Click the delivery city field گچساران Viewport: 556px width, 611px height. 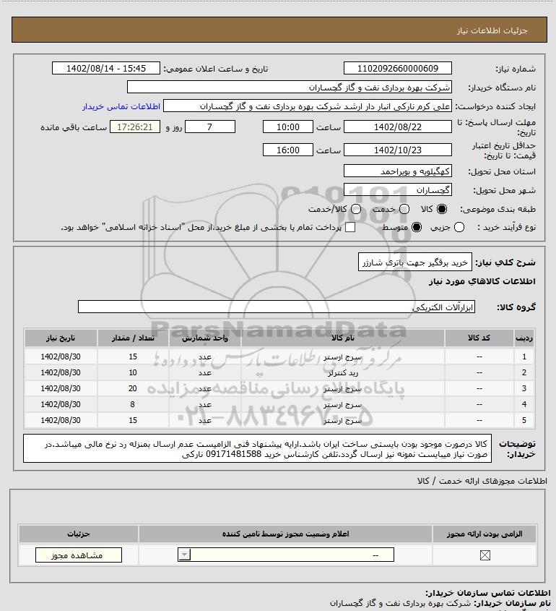(398, 189)
